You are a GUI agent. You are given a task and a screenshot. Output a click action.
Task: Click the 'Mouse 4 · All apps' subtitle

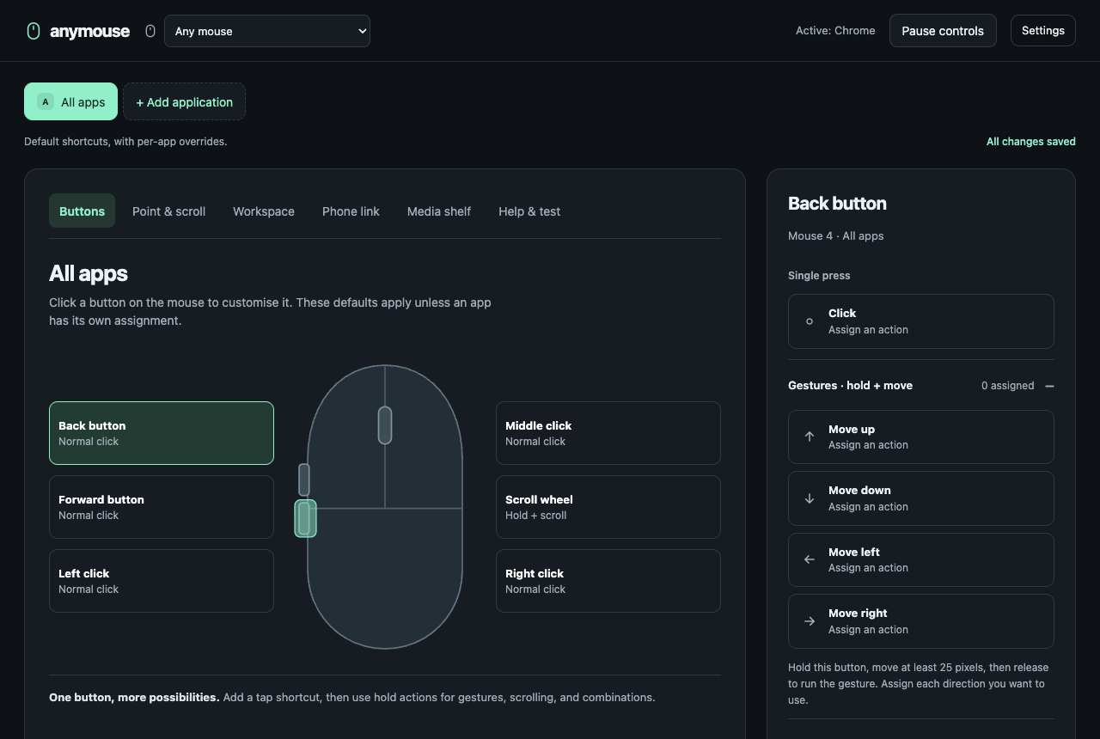coord(836,235)
